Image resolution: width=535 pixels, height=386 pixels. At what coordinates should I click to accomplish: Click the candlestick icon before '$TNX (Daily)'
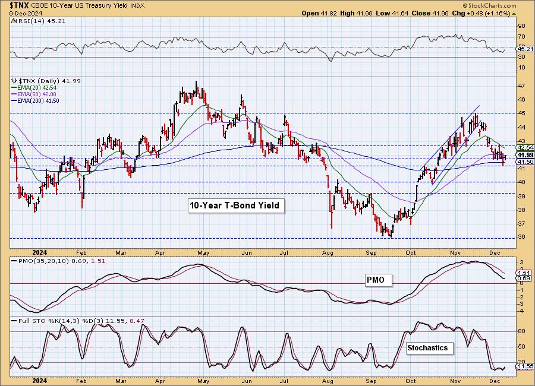coord(14,81)
